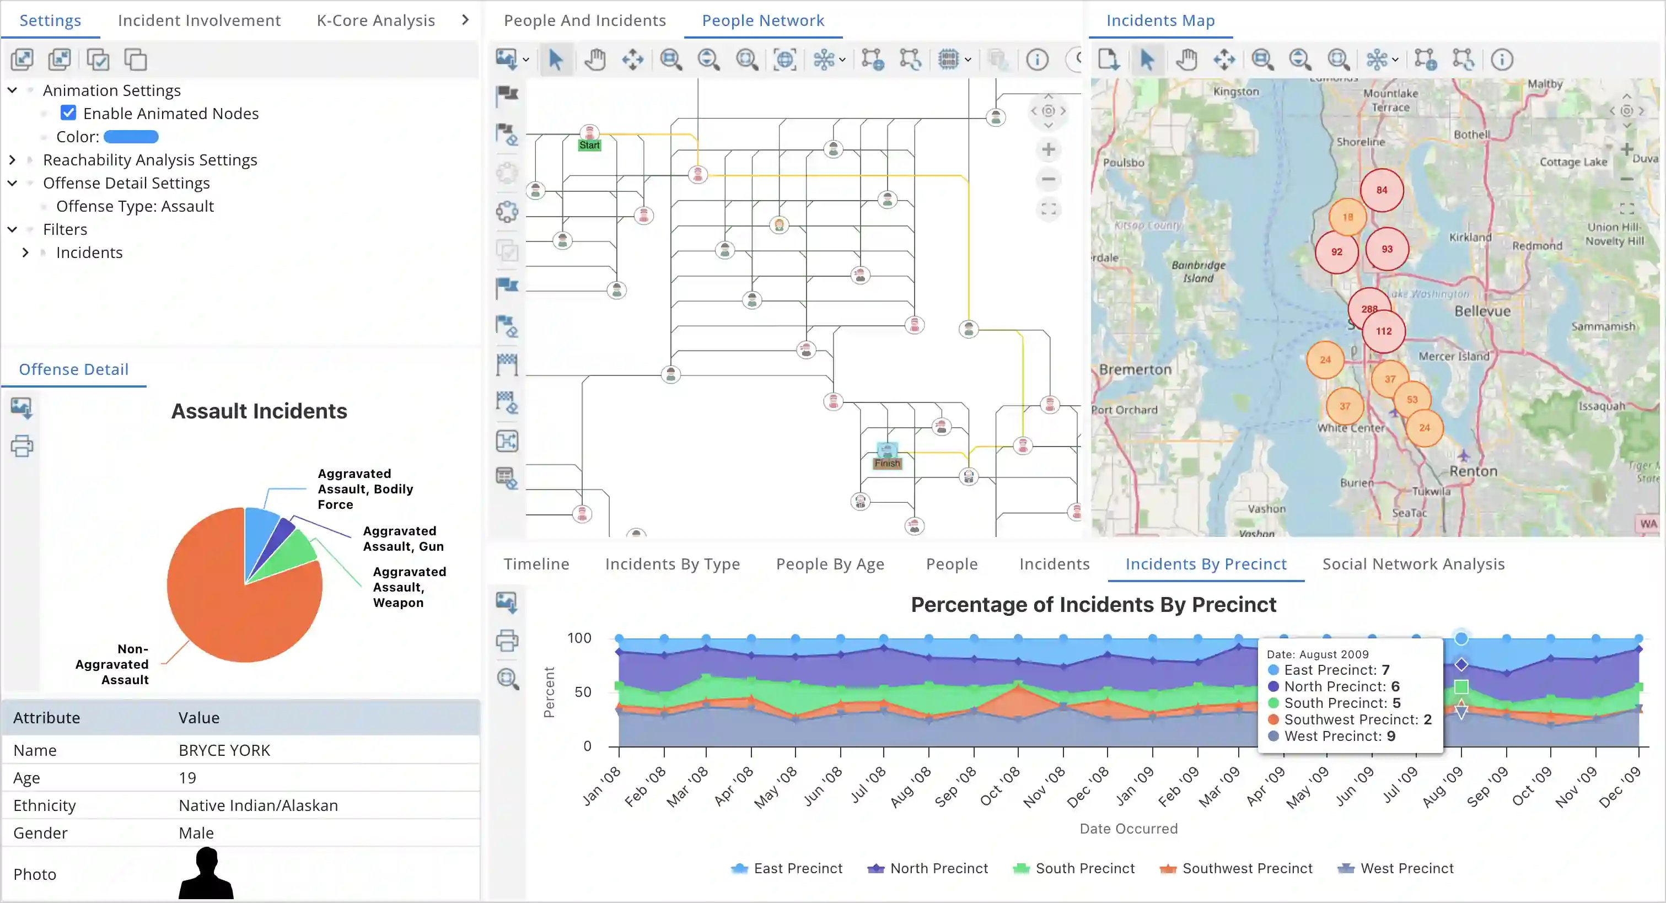
Task: Open the layout style dropdown in People Network
Action: [x=842, y=60]
